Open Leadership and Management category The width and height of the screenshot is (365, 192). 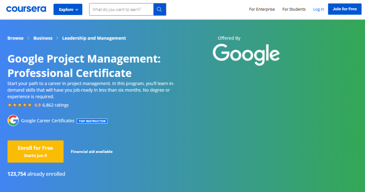coord(94,38)
